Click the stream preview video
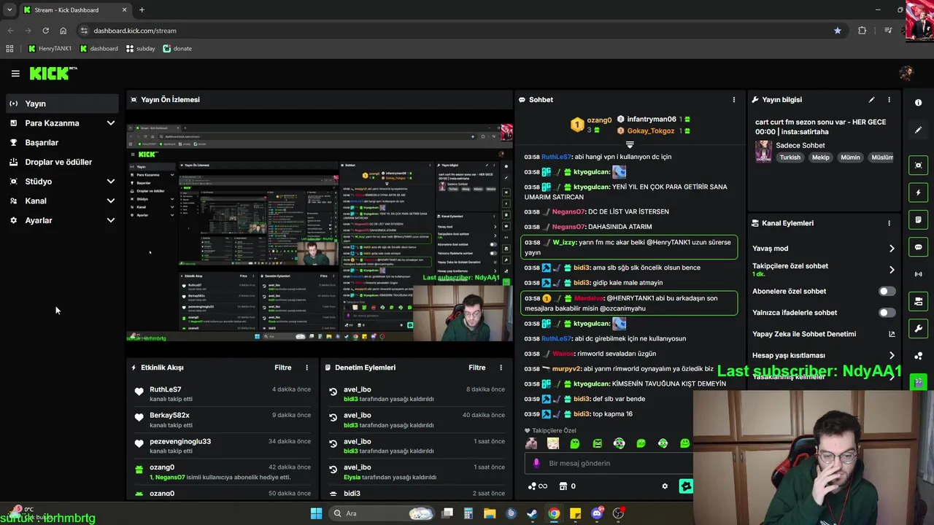The height and width of the screenshot is (525, 934). coord(320,232)
